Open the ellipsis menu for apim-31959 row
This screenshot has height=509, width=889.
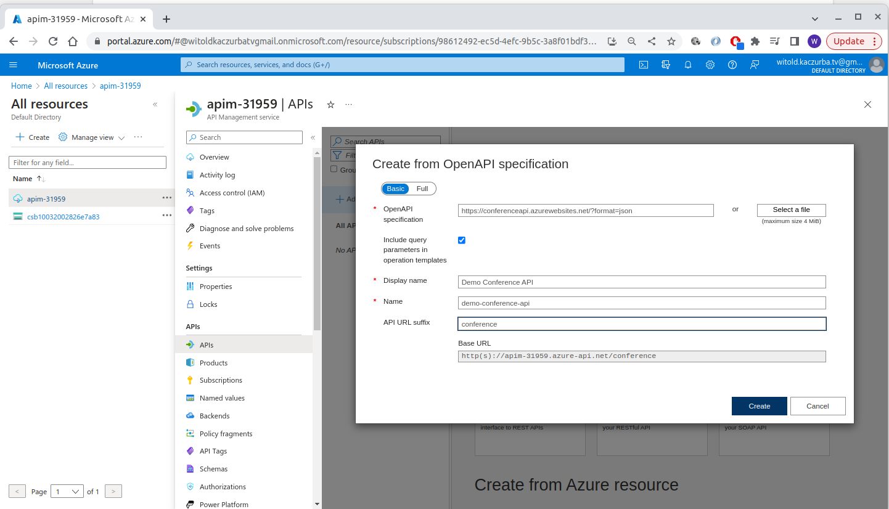click(166, 198)
